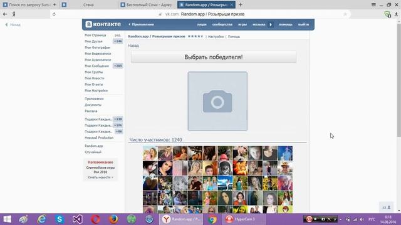Click the ред. edit link beside Моя Страница
The image size is (401, 225).
tap(118, 35)
